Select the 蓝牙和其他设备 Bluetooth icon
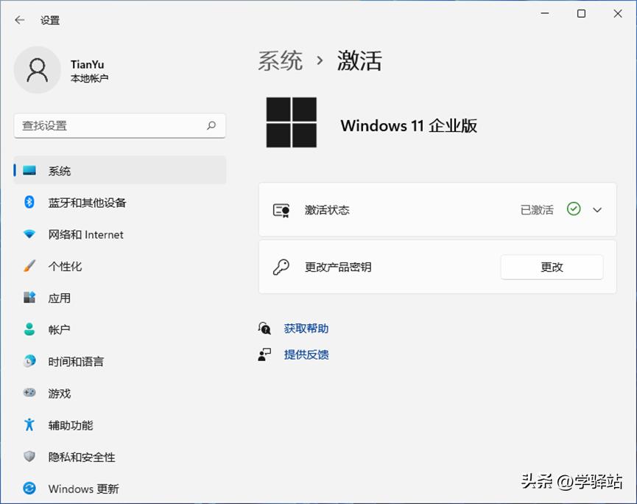Screen dimensions: 637x504 point(28,203)
